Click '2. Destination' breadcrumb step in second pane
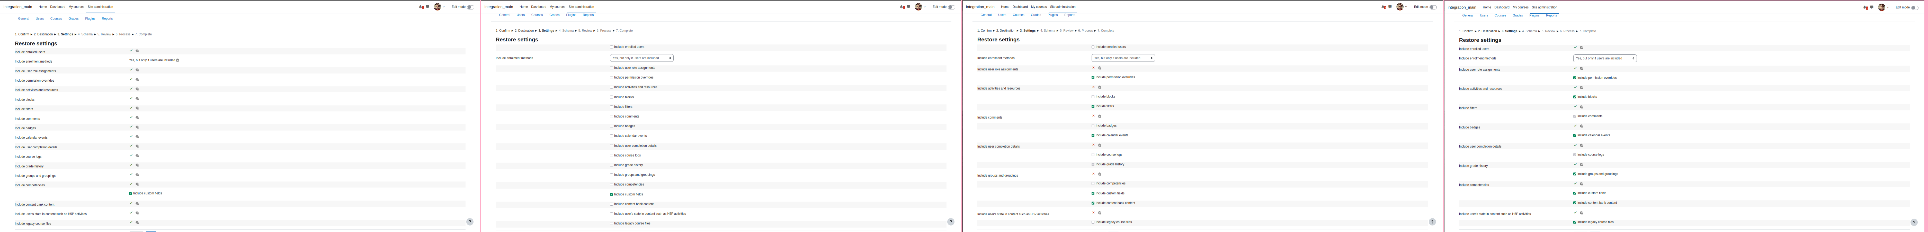Viewport: 1928px width, 232px height. tap(524, 31)
